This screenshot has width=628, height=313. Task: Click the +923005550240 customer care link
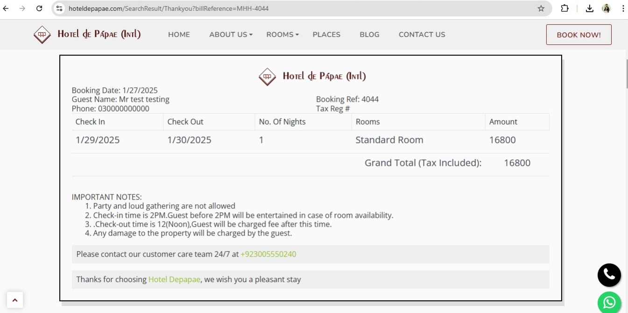(x=268, y=254)
